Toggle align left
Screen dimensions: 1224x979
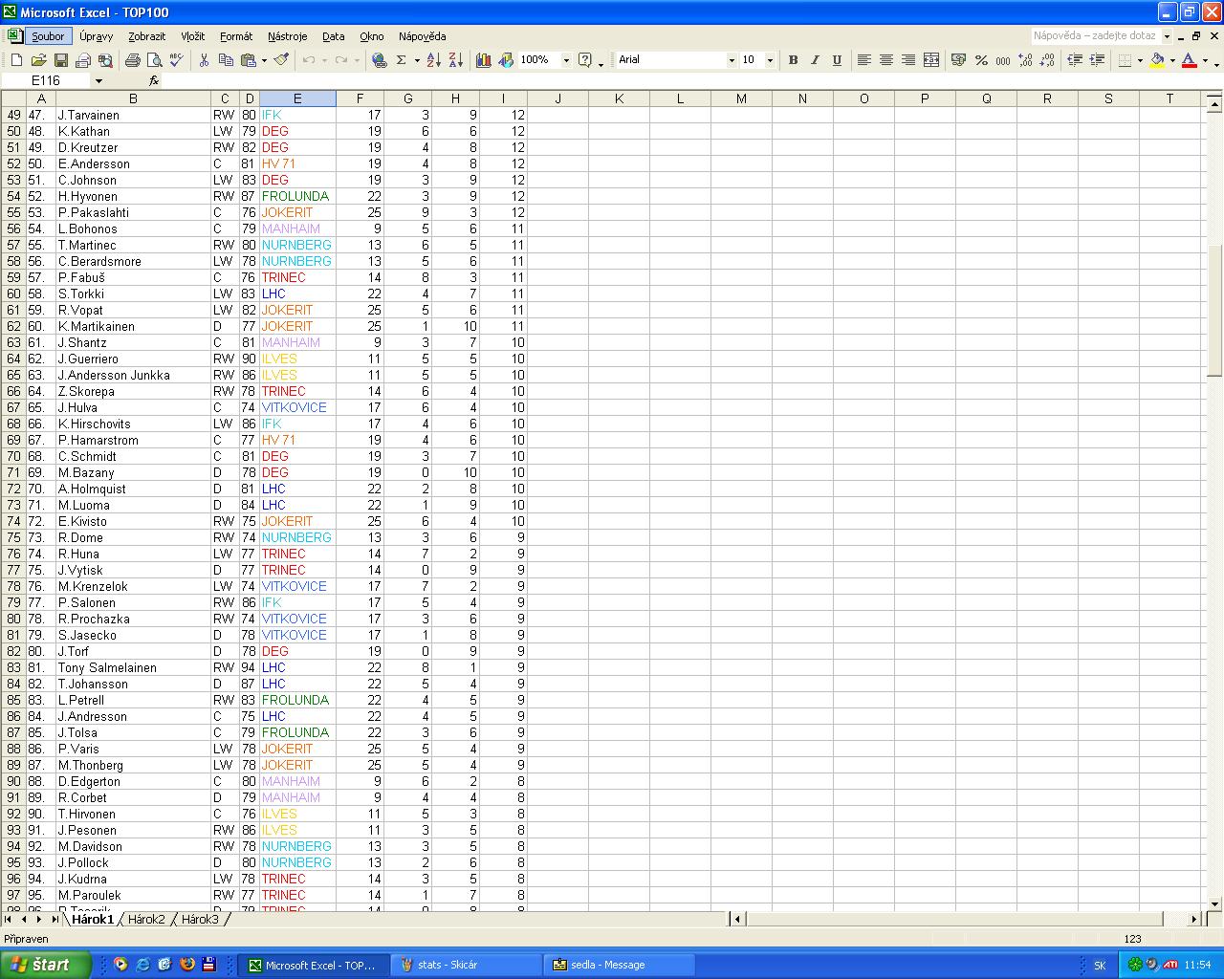864,60
